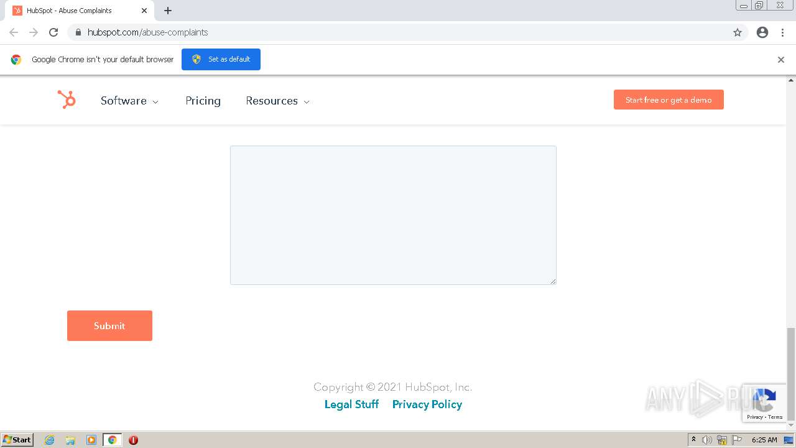This screenshot has height=448, width=796.
Task: Click the reCAPTCHA Privacy link
Action: [x=755, y=417]
